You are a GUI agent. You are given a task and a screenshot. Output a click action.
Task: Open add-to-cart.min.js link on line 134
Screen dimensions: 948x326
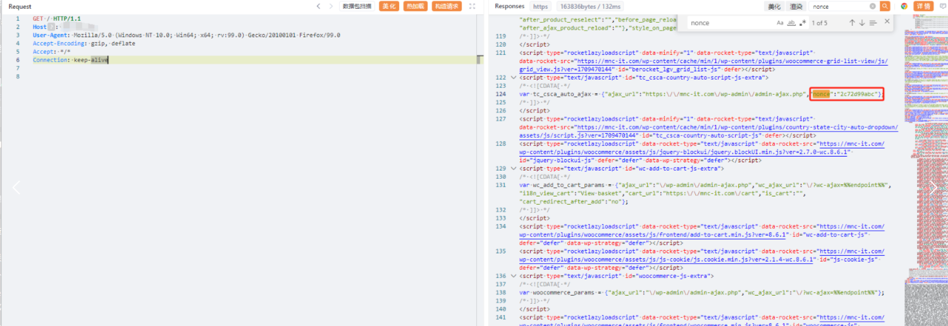click(701, 231)
